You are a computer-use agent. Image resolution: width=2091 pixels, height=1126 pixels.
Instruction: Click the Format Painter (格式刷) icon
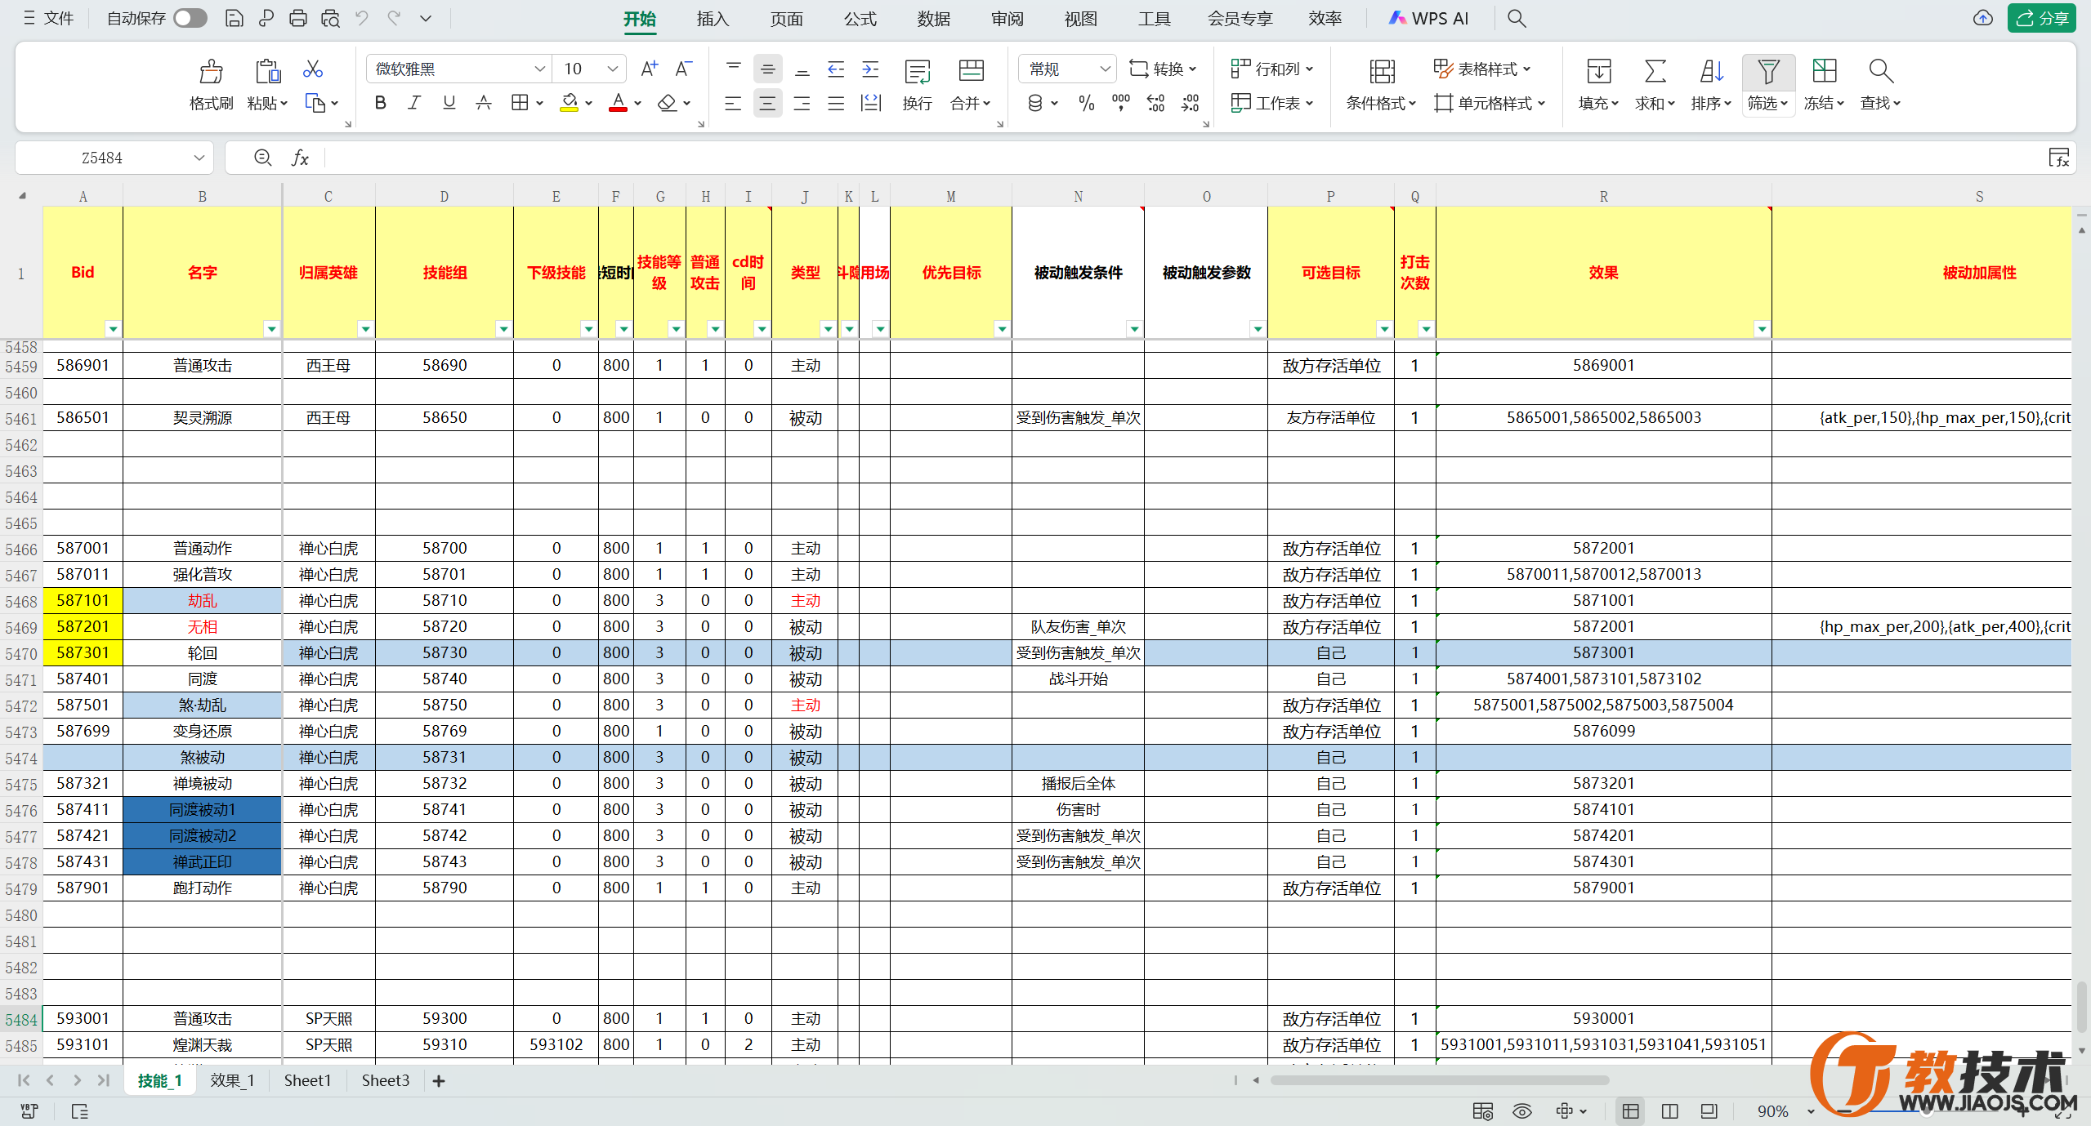(x=211, y=72)
